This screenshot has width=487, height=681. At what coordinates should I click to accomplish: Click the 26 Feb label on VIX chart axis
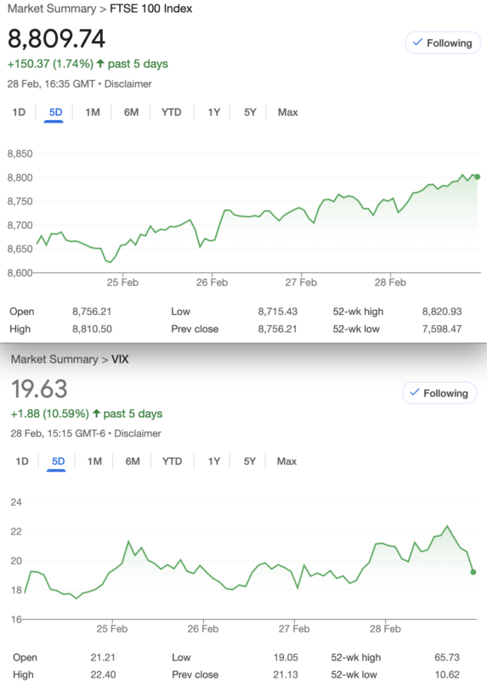tap(203, 629)
